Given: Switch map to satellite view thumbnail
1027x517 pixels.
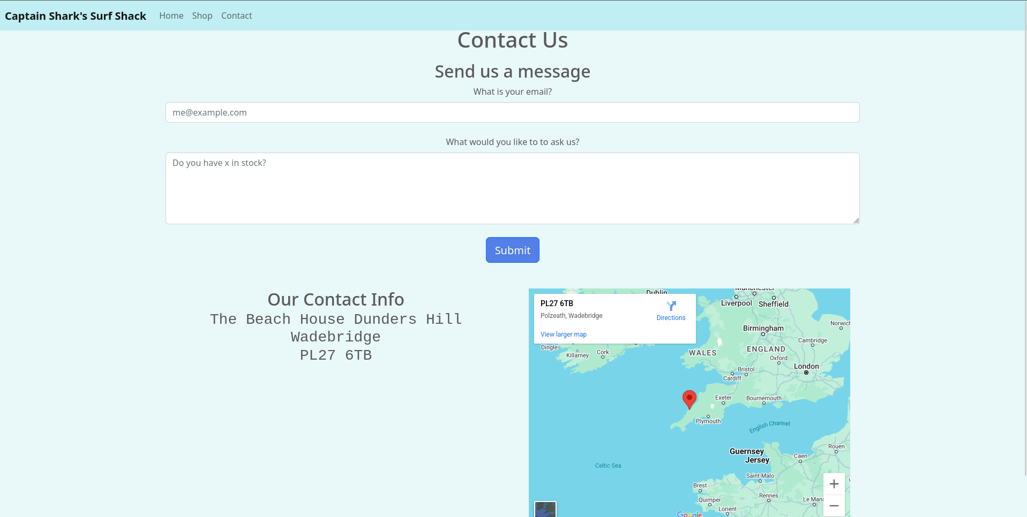Looking at the screenshot, I should pyautogui.click(x=545, y=509).
